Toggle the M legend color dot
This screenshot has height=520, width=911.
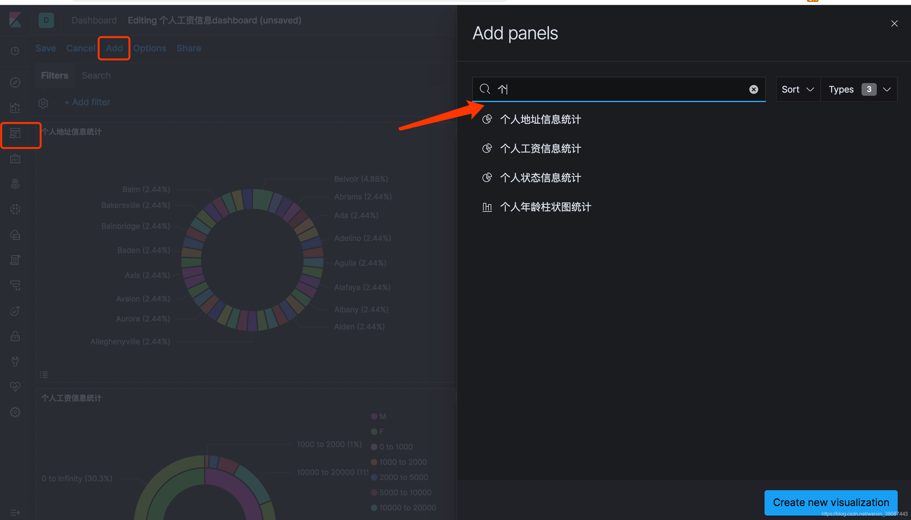click(x=374, y=416)
